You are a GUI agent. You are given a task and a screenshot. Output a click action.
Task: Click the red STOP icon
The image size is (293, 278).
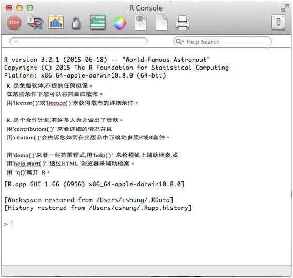(14, 23)
